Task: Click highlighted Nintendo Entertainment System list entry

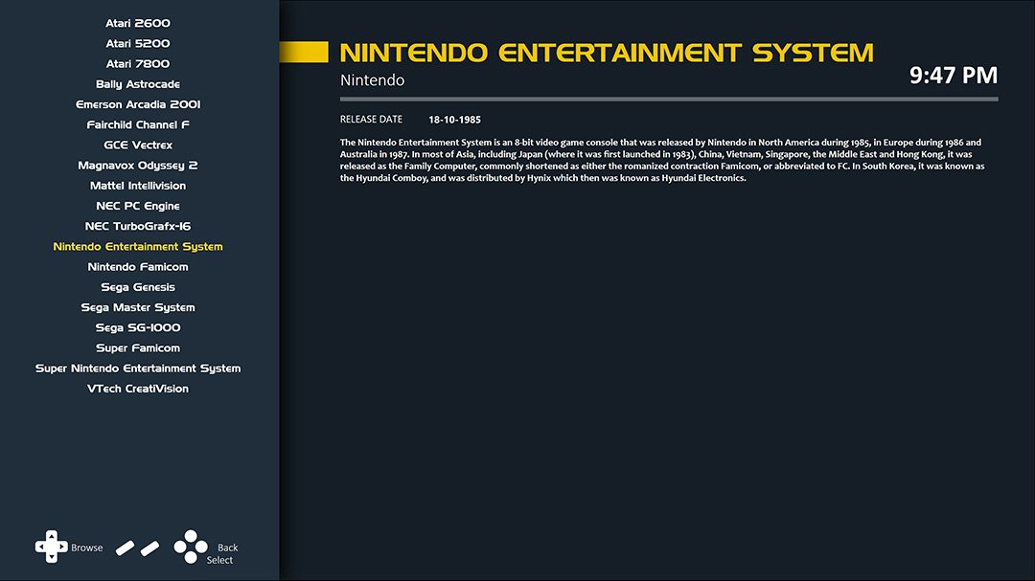Action: (x=138, y=247)
